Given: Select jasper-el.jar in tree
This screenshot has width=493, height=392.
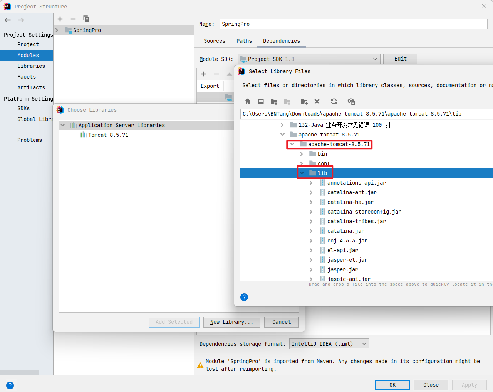Looking at the screenshot, I should tap(347, 260).
